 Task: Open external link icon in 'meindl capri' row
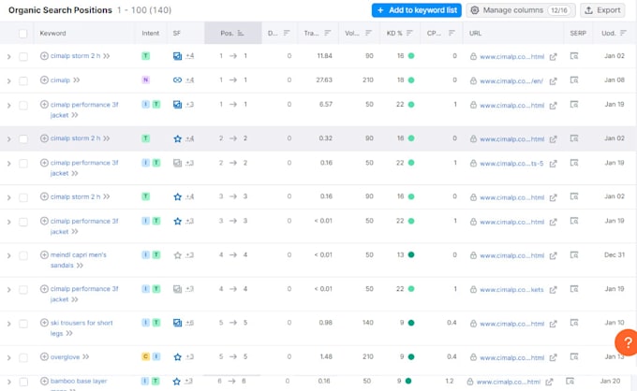[553, 255]
